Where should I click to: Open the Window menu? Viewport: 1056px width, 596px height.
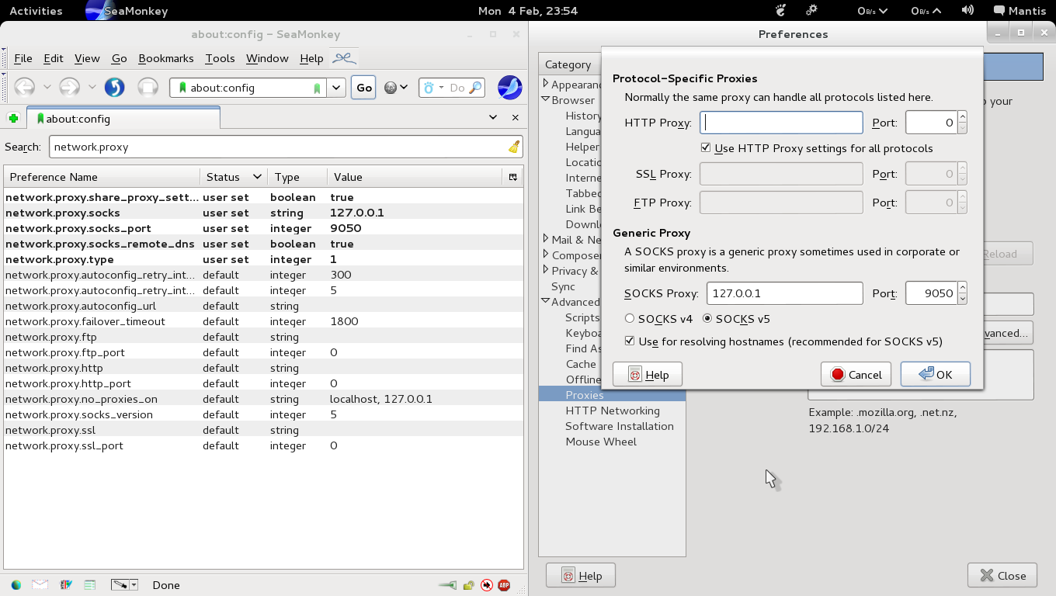click(x=267, y=58)
